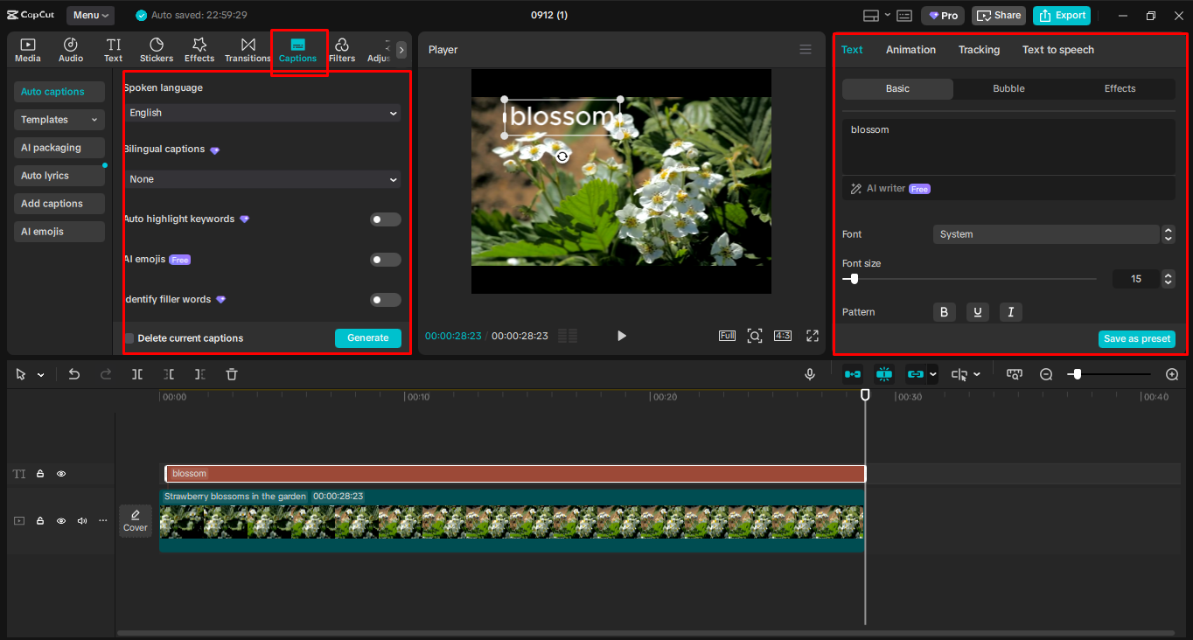Switch to the Animation tab

pos(910,49)
